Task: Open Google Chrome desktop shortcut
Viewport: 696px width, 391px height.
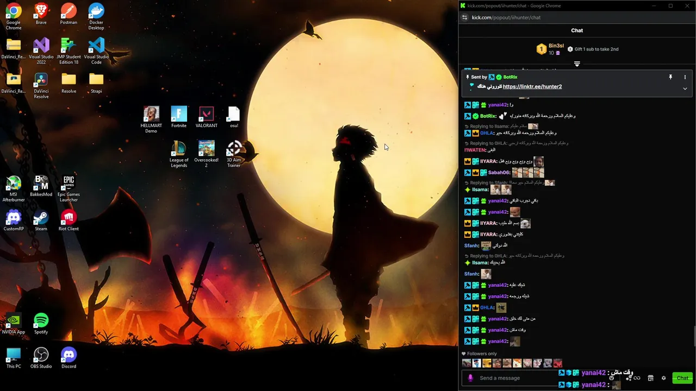Action: pyautogui.click(x=14, y=16)
